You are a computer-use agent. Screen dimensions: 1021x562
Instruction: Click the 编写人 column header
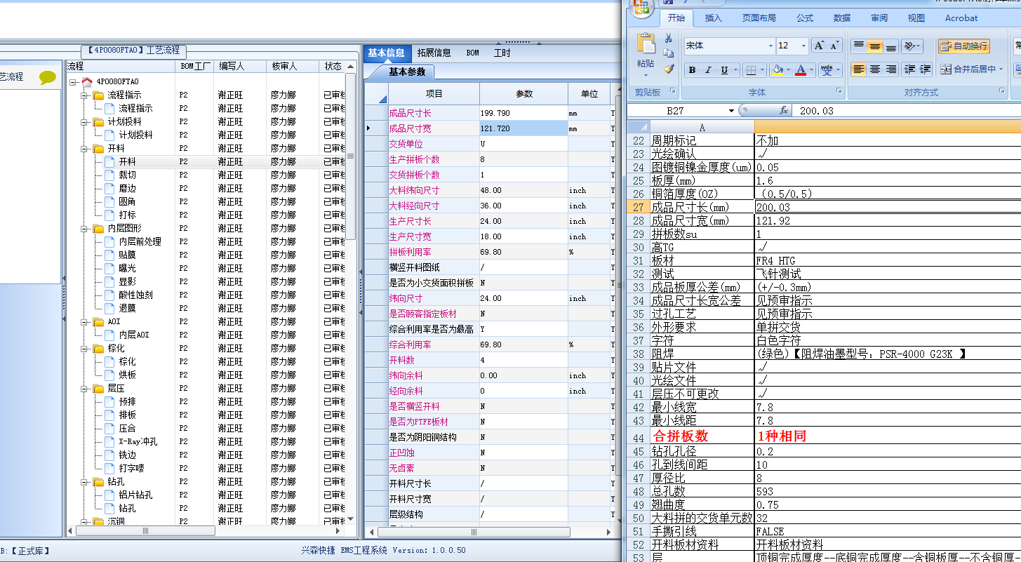[x=241, y=66]
